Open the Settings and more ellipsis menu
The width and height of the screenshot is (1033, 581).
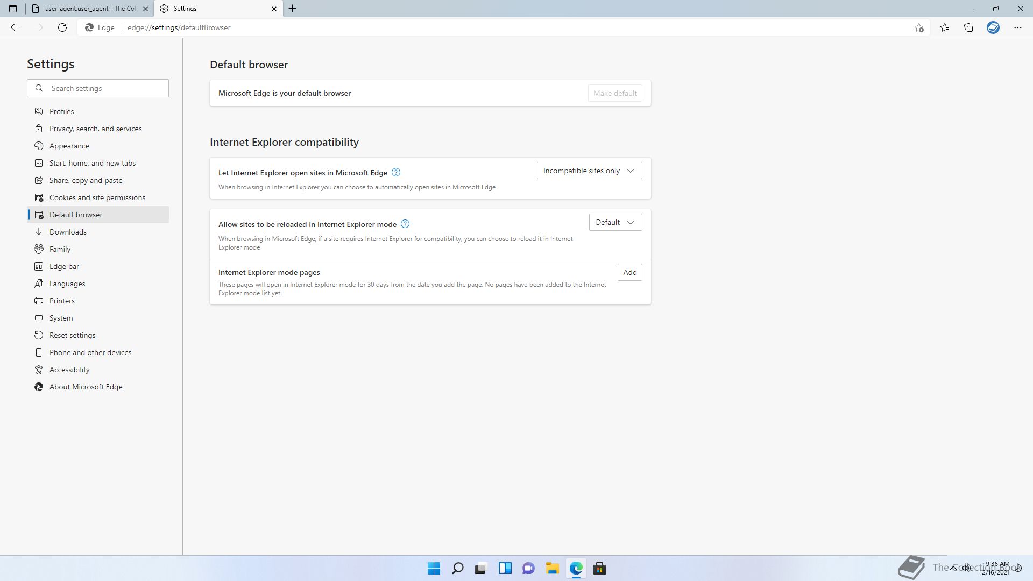coord(1018,27)
